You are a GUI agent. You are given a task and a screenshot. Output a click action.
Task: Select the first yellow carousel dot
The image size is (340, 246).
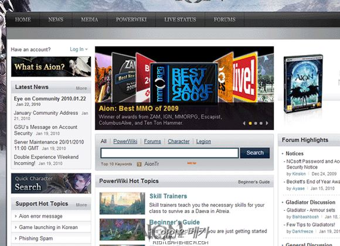pos(250,123)
